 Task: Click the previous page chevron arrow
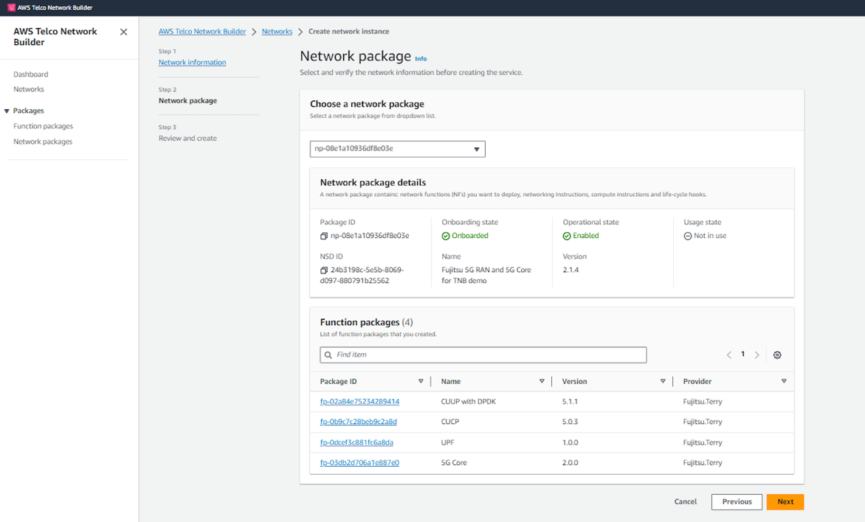click(728, 355)
